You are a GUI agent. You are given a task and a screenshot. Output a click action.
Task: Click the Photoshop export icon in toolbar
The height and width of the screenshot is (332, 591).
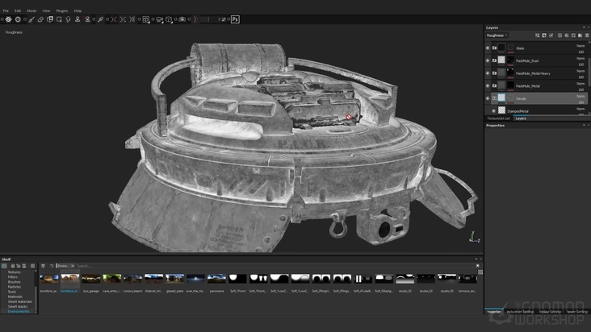(x=235, y=19)
